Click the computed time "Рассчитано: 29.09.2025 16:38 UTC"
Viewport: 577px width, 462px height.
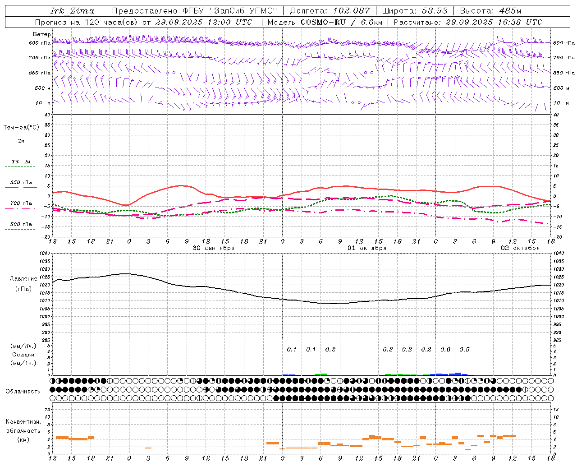468,22
